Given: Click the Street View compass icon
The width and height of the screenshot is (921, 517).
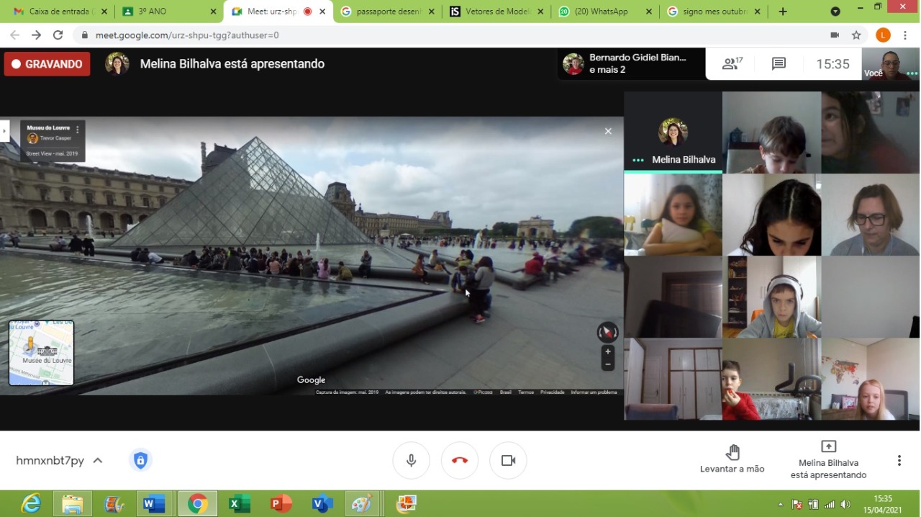Looking at the screenshot, I should coord(607,332).
